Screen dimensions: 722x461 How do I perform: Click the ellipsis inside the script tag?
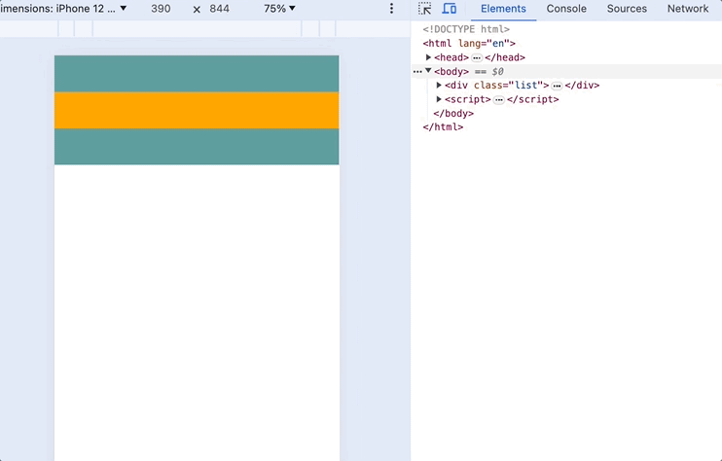click(x=498, y=100)
